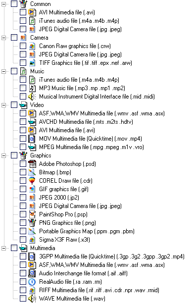Select 'JPEG Digital Camera file' under Common
Image resolution: width=192 pixels, height=308 pixels.
pos(80,29)
